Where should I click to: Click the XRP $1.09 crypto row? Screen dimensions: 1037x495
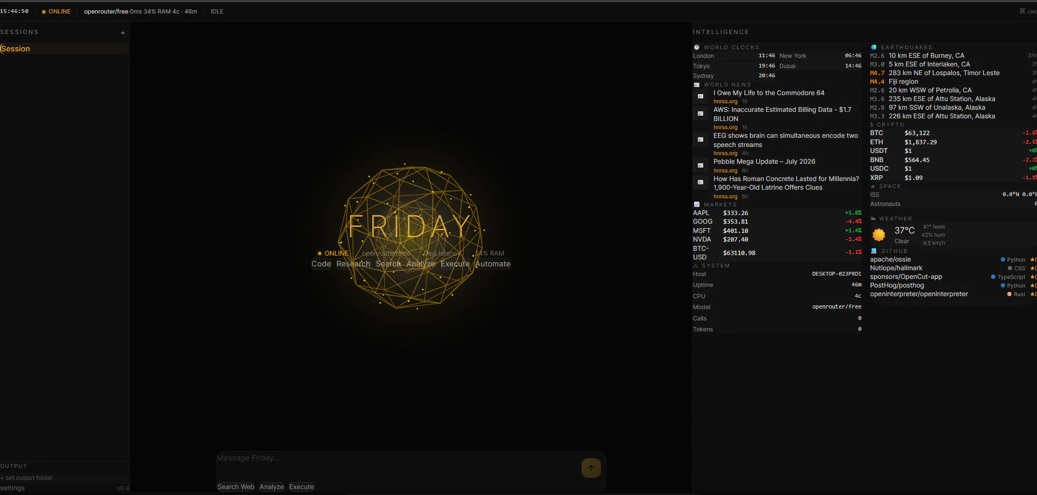coord(953,178)
